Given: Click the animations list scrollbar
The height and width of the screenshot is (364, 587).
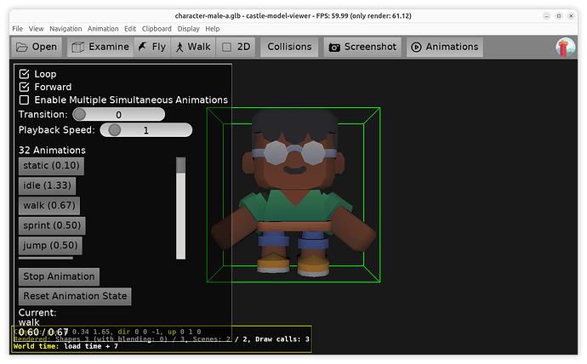Looking at the screenshot, I should 181,208.
